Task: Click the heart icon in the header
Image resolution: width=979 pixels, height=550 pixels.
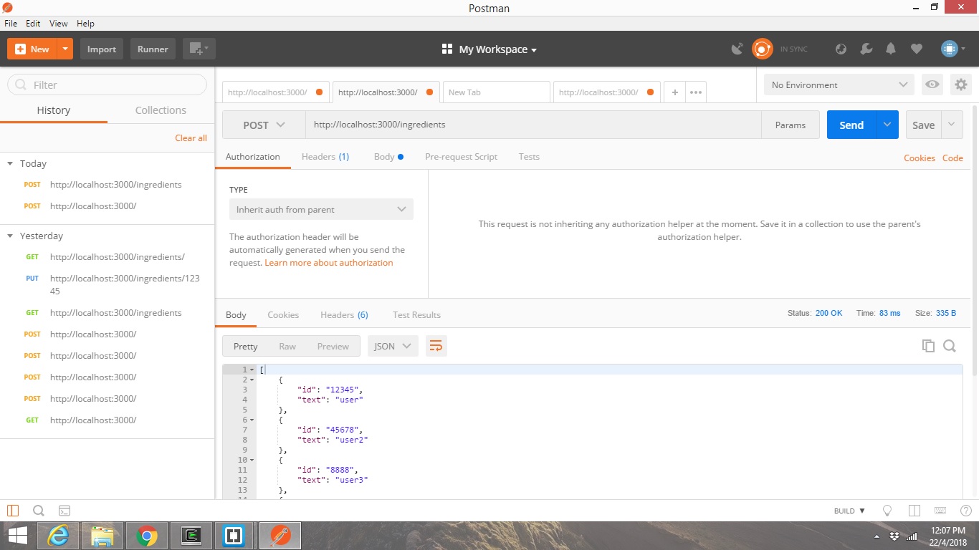Action: coord(916,49)
